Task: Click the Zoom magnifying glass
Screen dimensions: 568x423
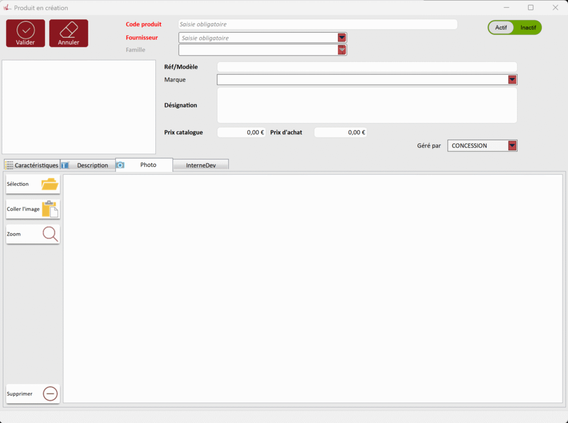Action: pyautogui.click(x=50, y=234)
